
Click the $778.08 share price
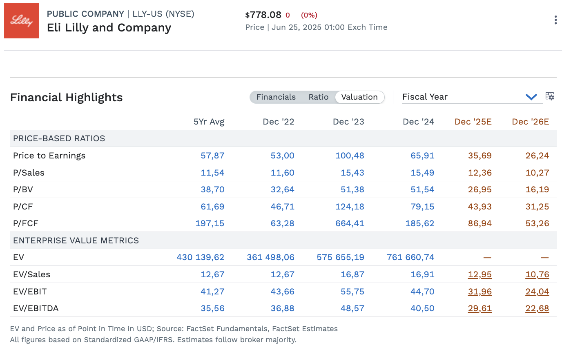(x=263, y=15)
